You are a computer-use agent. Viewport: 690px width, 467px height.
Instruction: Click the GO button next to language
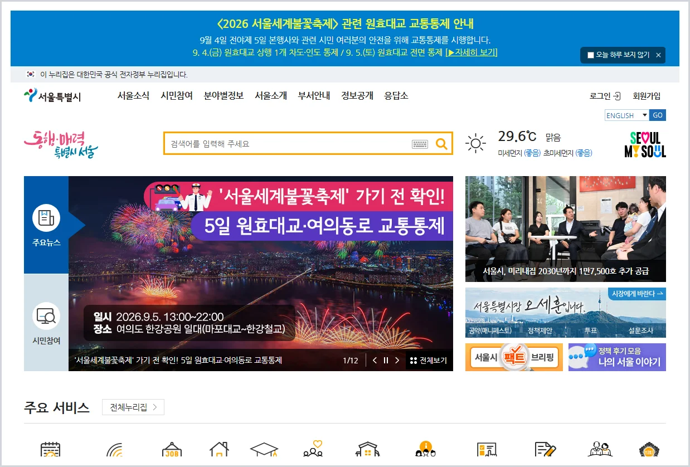click(658, 115)
